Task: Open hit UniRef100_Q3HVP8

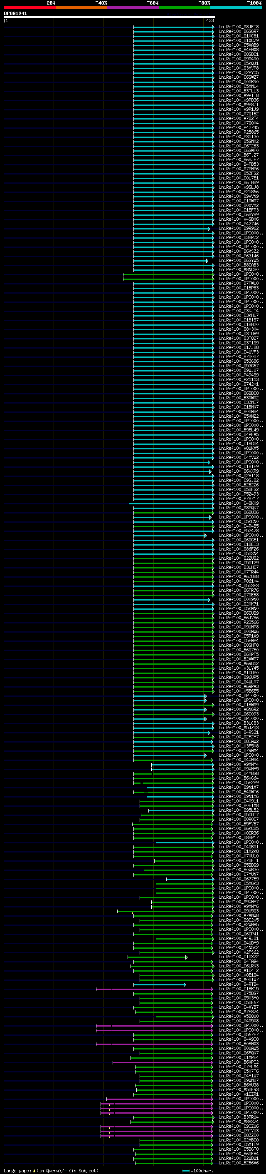Action: tap(239, 68)
